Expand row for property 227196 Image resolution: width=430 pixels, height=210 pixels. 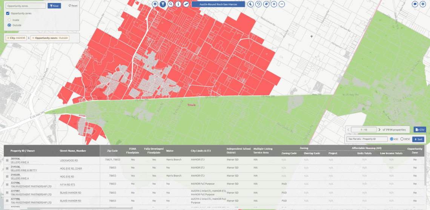coord(7,184)
